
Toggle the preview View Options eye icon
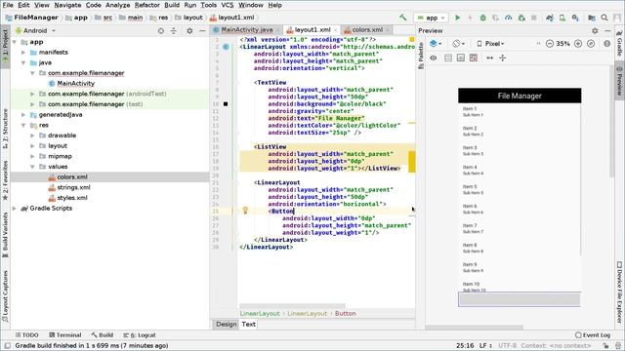434,58
